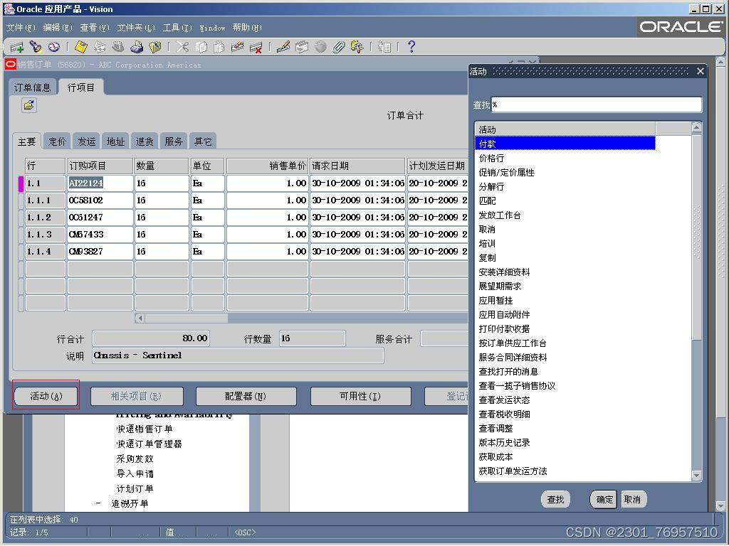Select 应用暂挂 in the activity list
The height and width of the screenshot is (546, 729).
(495, 301)
